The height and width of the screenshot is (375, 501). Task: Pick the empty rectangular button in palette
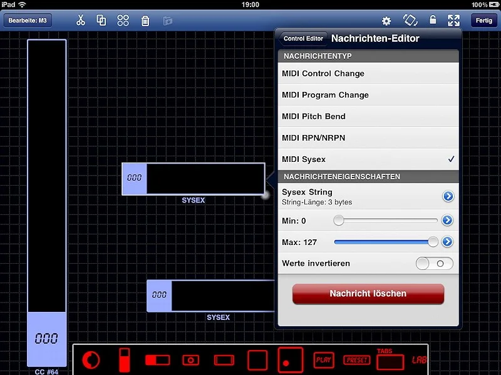point(224,361)
